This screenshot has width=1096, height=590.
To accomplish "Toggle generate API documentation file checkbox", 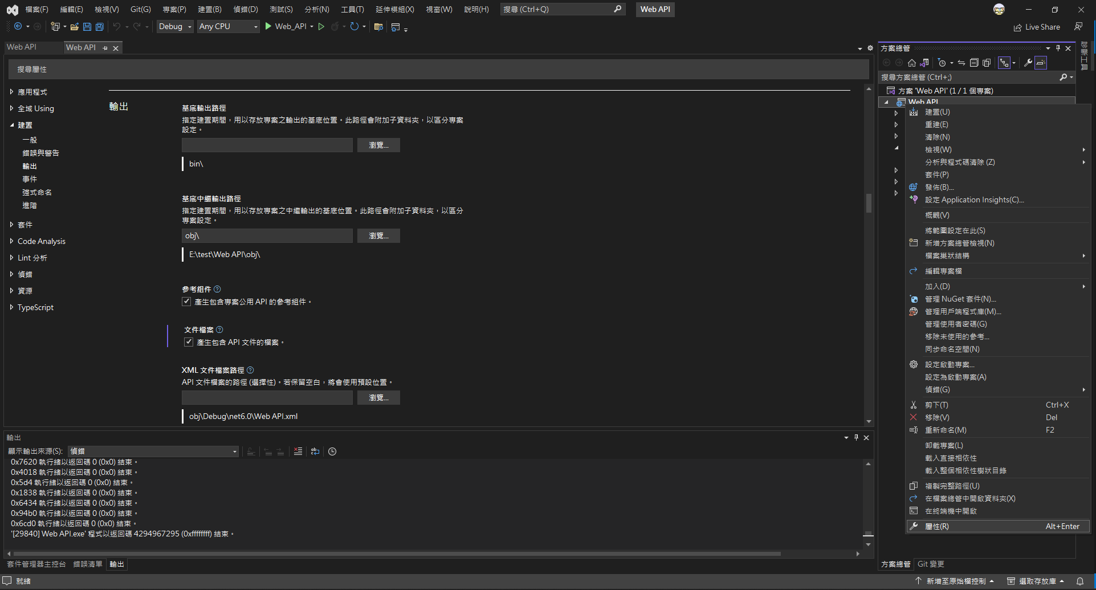I will pyautogui.click(x=189, y=342).
